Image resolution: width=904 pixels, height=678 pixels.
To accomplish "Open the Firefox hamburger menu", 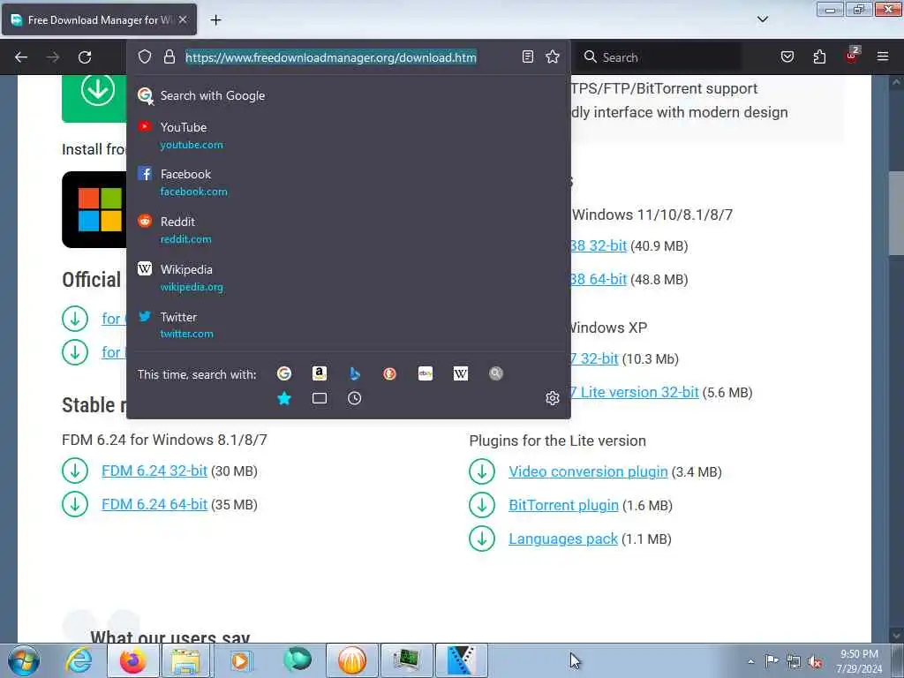I will click(883, 56).
